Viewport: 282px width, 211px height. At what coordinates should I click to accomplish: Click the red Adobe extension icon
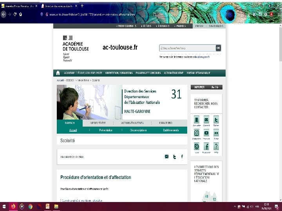[271, 14]
